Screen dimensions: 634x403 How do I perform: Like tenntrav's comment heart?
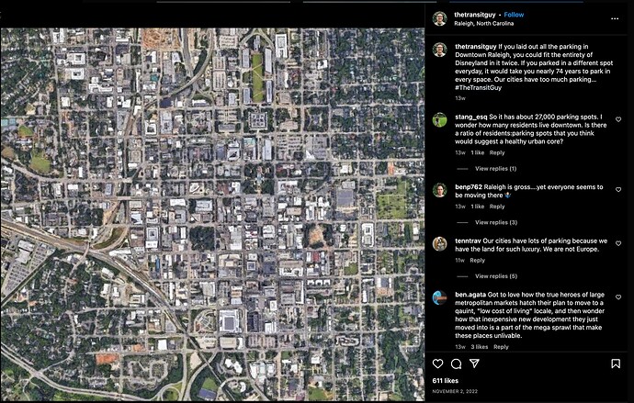tap(618, 243)
